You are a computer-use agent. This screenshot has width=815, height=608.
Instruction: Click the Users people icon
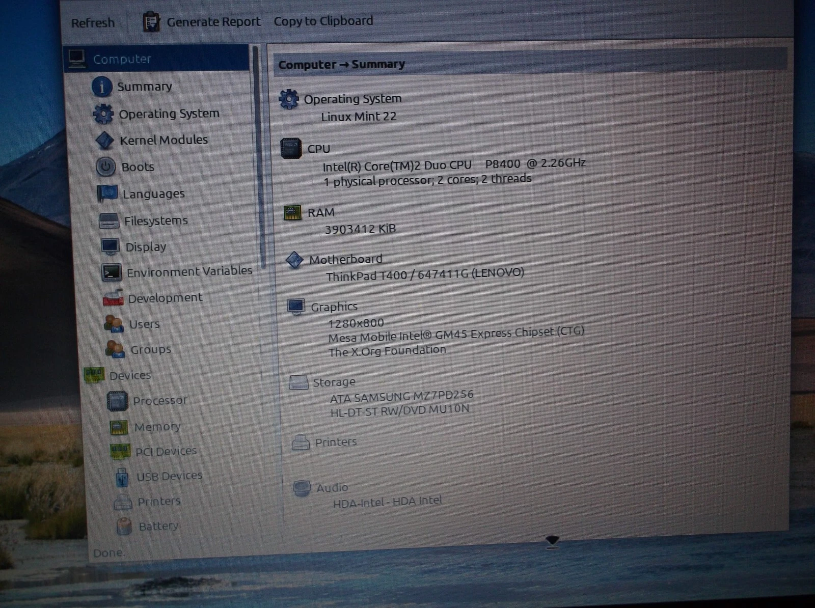click(x=114, y=324)
